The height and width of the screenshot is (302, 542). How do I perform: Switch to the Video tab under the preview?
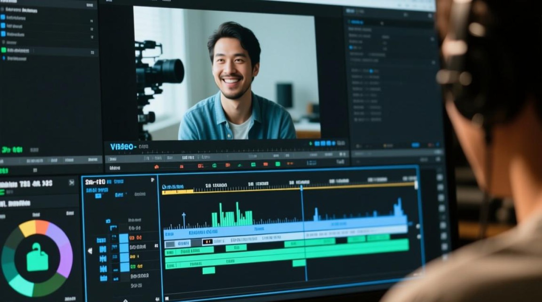click(123, 147)
